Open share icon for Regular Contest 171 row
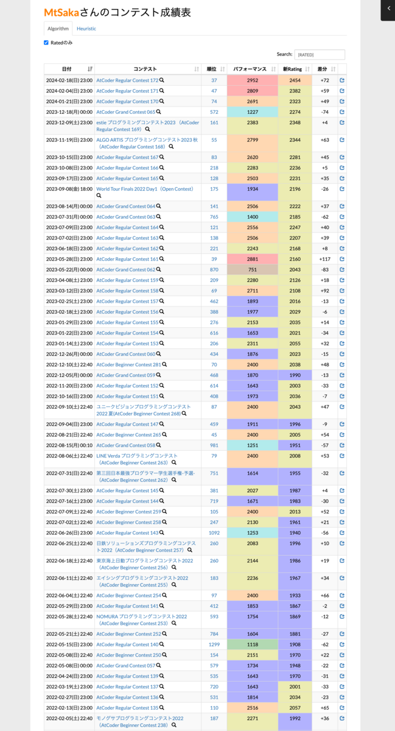 pos(342,91)
